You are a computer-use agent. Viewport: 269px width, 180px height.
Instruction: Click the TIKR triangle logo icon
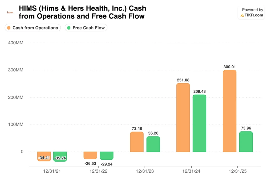point(242,15)
